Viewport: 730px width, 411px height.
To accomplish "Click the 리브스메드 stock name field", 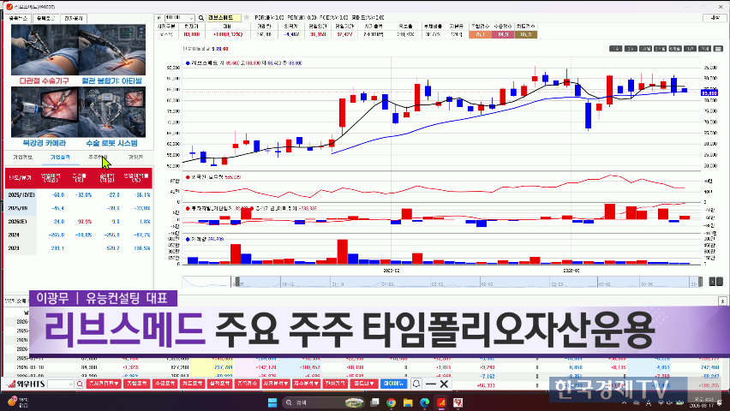I will point(224,17).
